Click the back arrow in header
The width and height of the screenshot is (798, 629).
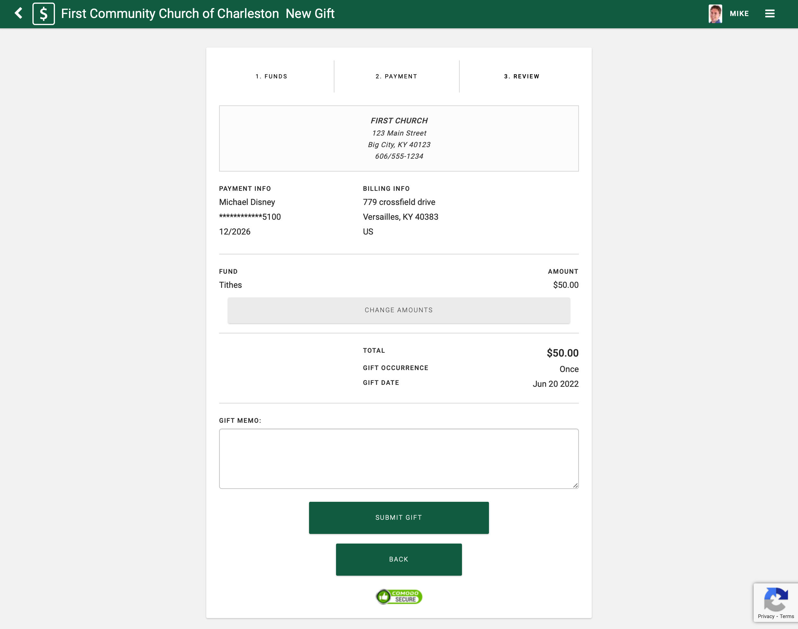coord(18,13)
